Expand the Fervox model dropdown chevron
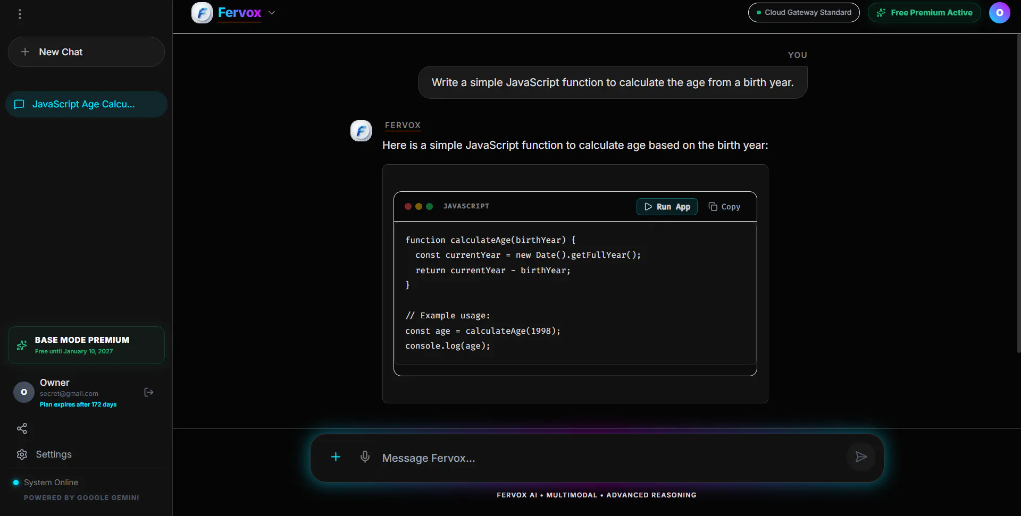This screenshot has height=516, width=1021. coord(272,13)
